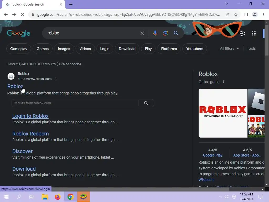This screenshot has height=202, width=269.
Task: Select the Play filter chip
Action: click(148, 49)
